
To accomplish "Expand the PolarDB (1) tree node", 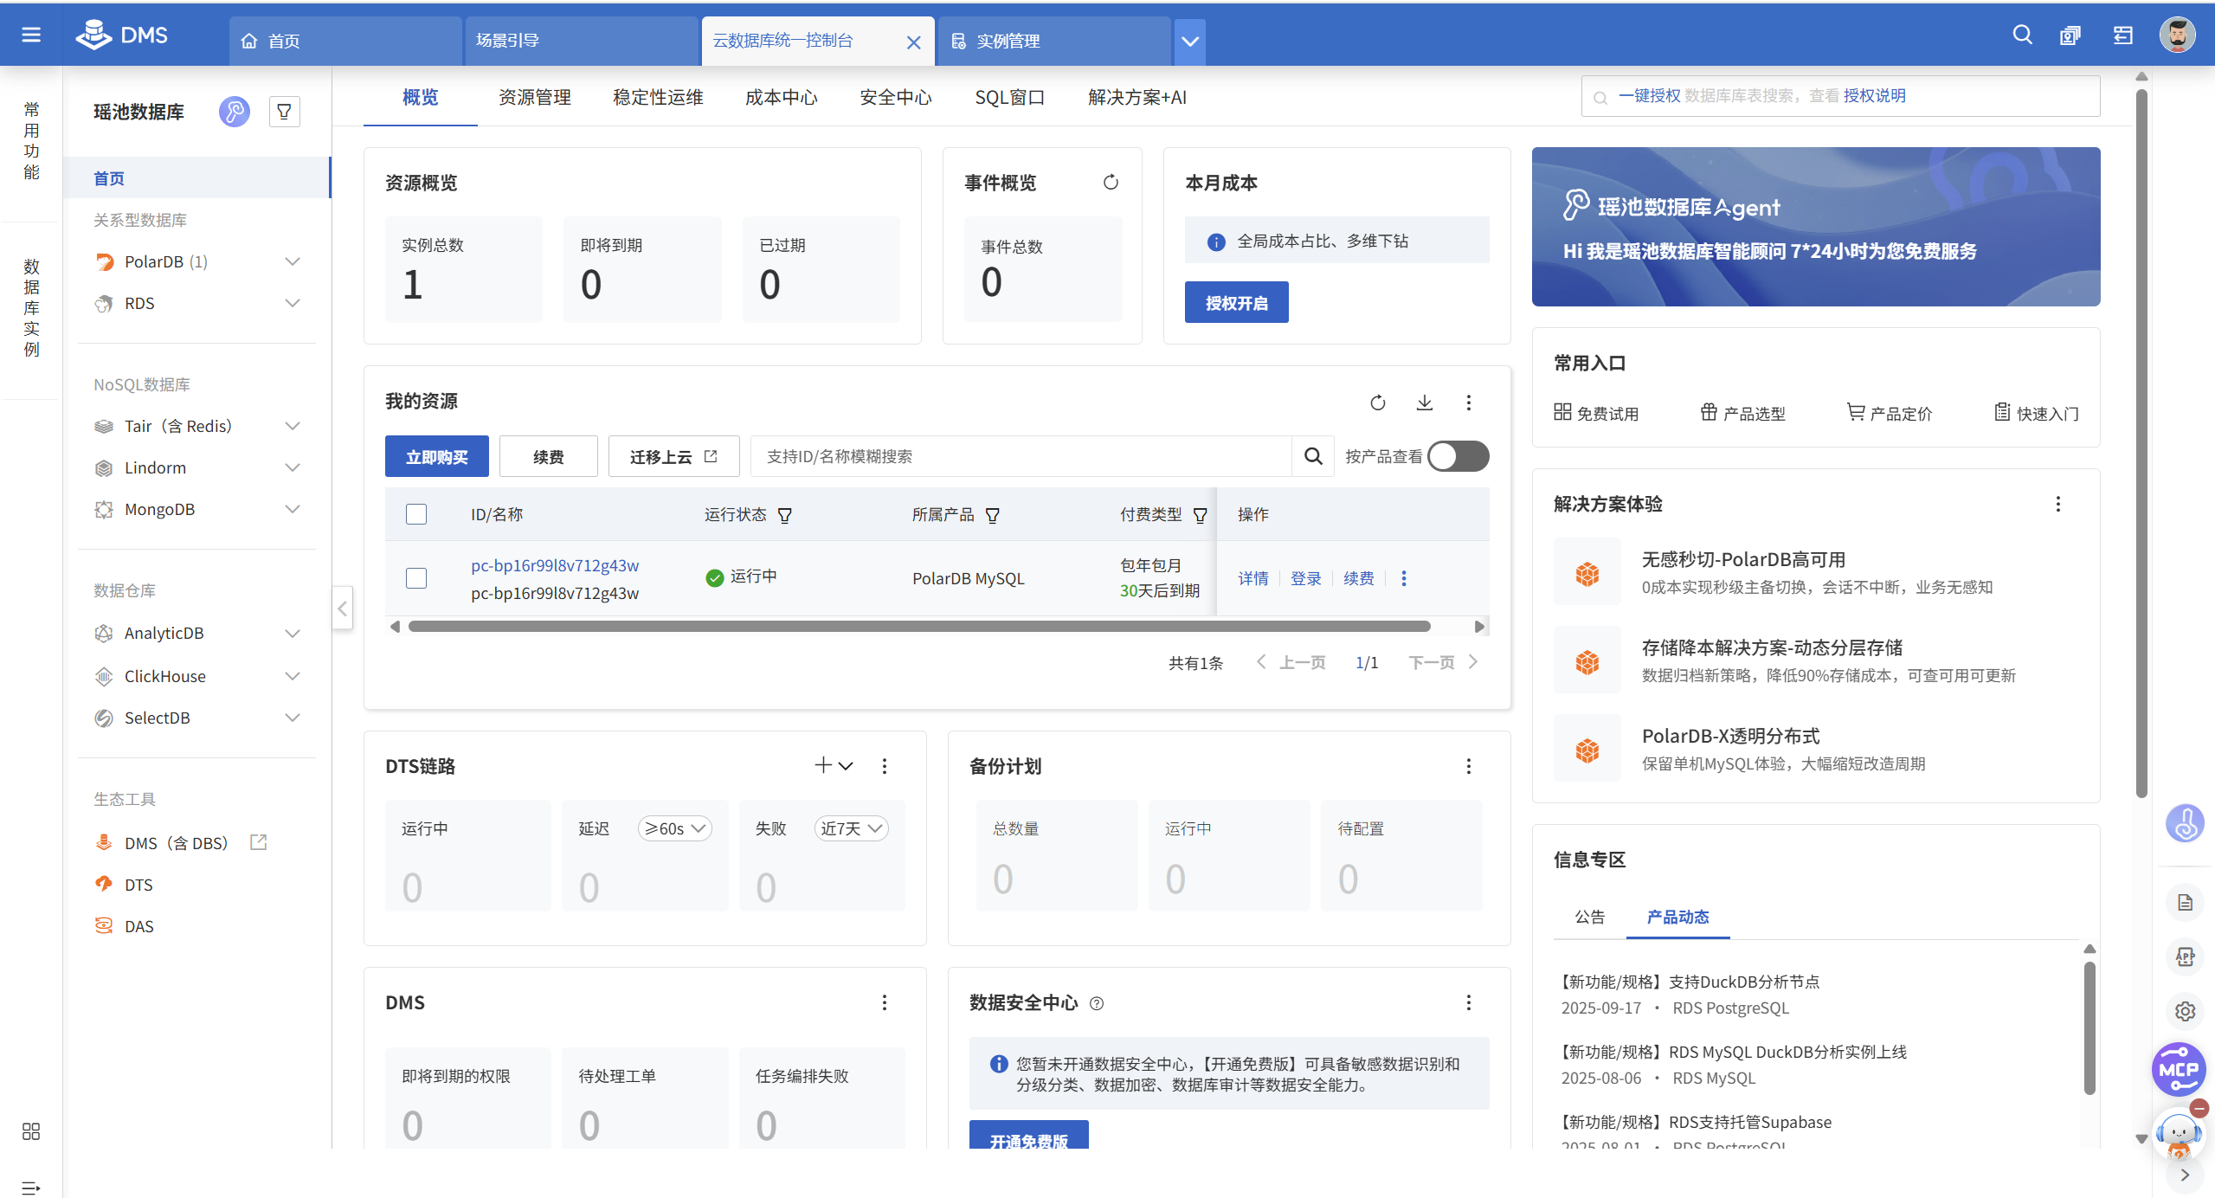I will point(293,261).
